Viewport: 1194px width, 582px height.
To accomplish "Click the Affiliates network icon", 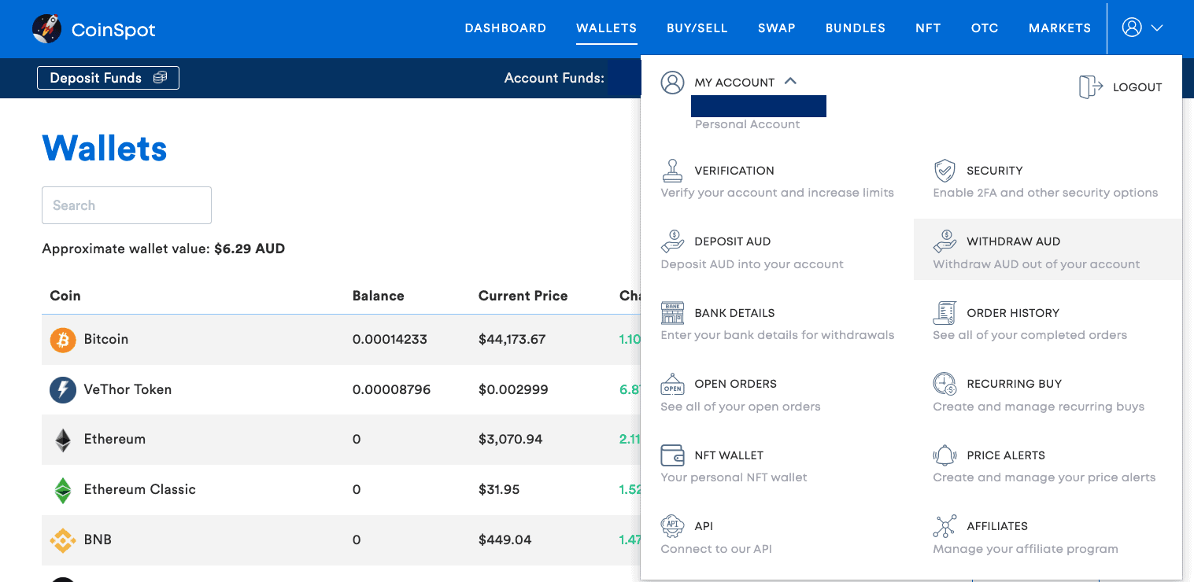I will (x=944, y=525).
